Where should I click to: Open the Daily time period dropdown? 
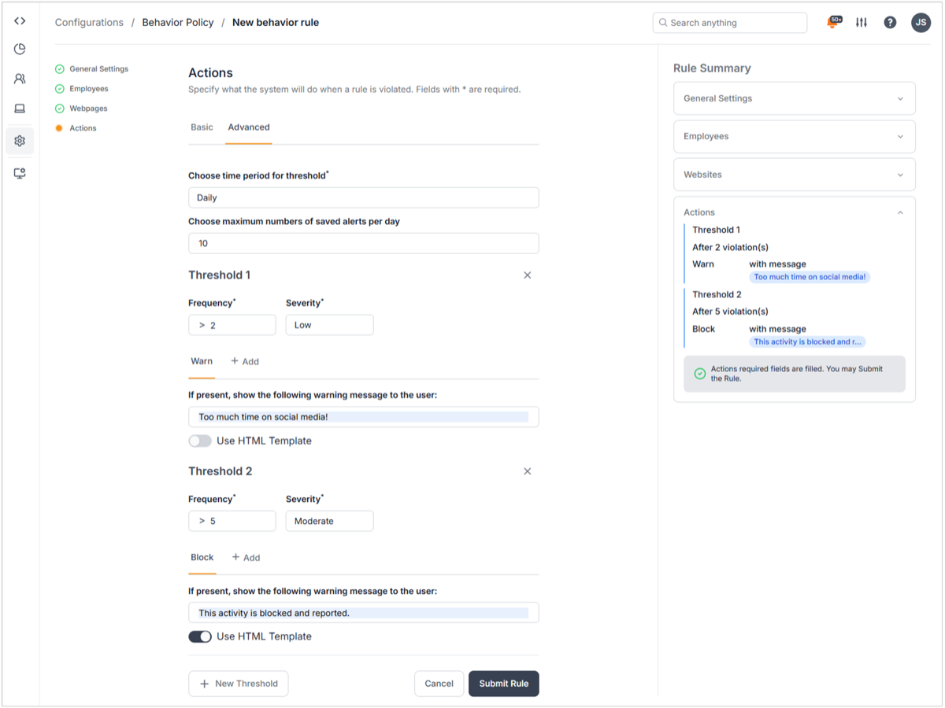tap(364, 197)
